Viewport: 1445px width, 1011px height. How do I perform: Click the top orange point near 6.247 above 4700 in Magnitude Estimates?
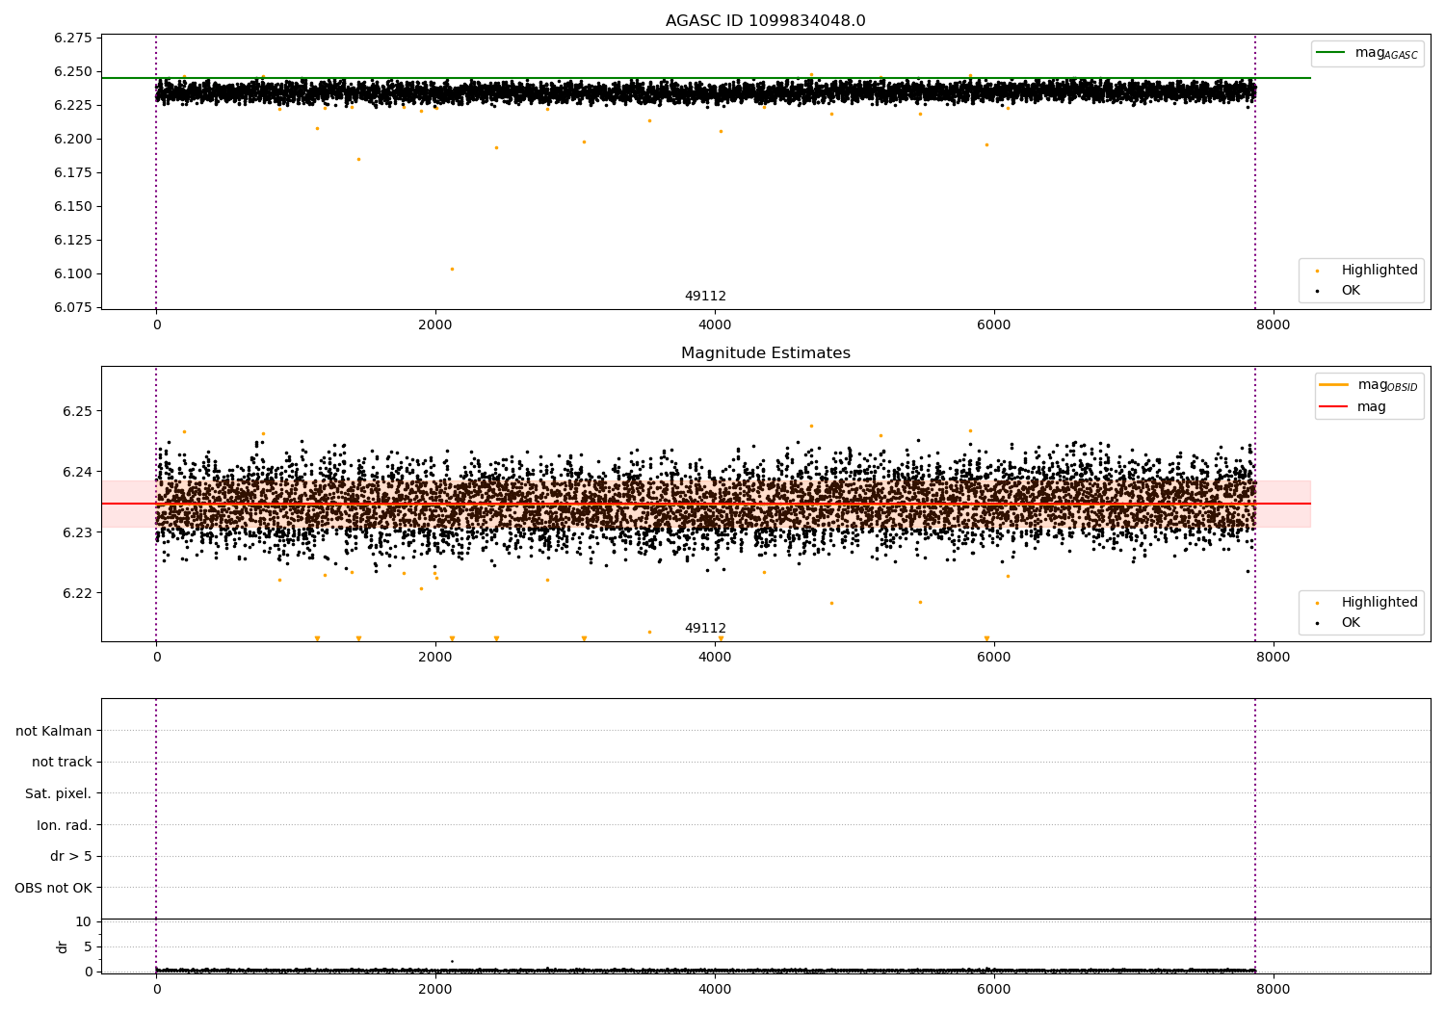pyautogui.click(x=811, y=426)
